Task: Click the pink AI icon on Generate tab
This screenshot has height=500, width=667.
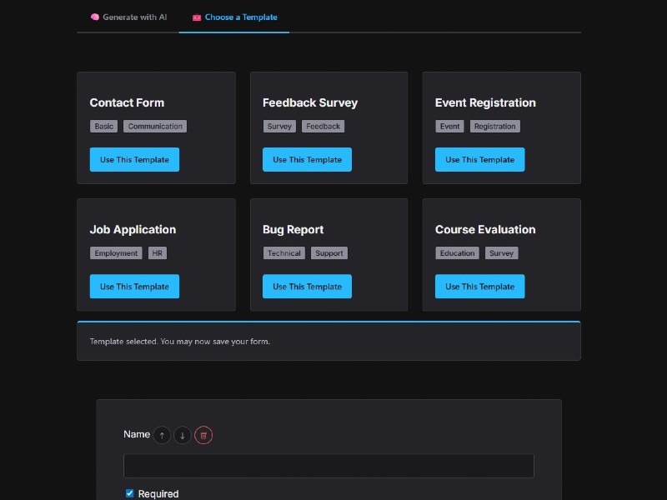Action: point(94,16)
